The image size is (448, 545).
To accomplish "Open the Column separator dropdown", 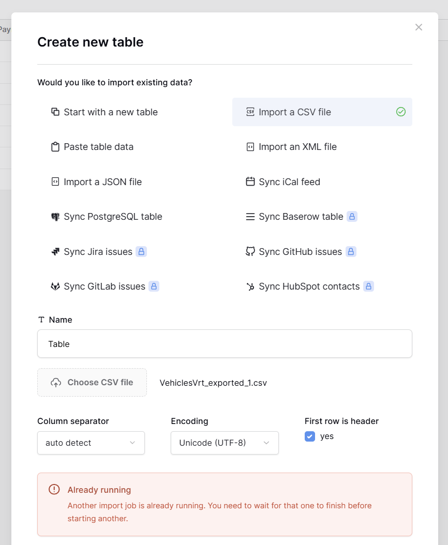I will pos(91,443).
